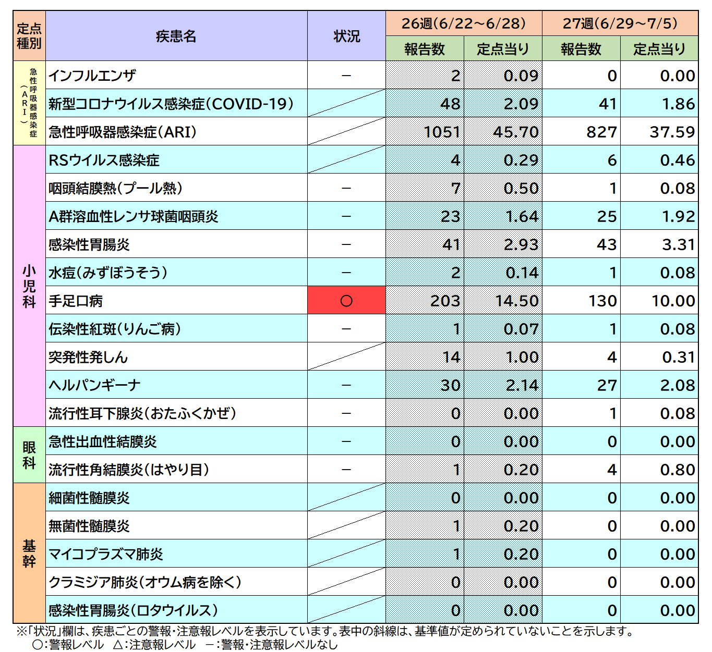The image size is (712, 652).
Task: Click A群溶血性レンサ球菌咽頭炎 row label
Action: tap(134, 216)
